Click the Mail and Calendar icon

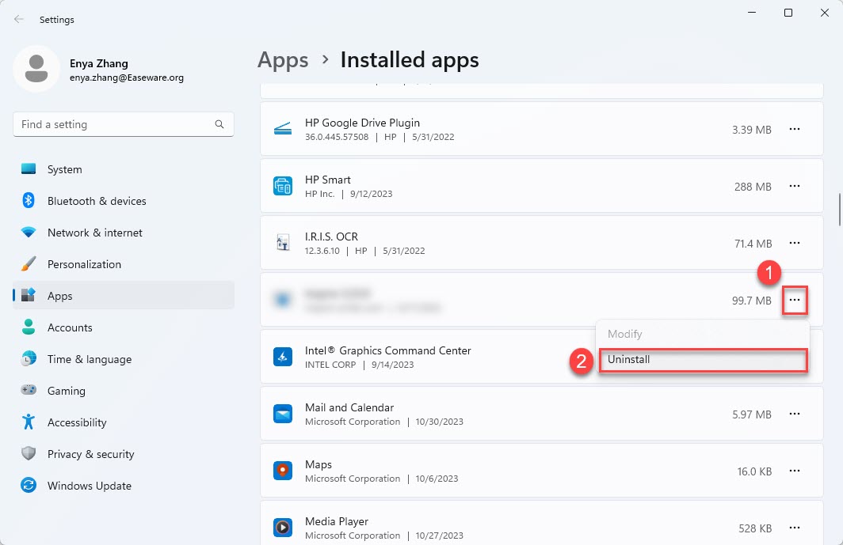(283, 414)
